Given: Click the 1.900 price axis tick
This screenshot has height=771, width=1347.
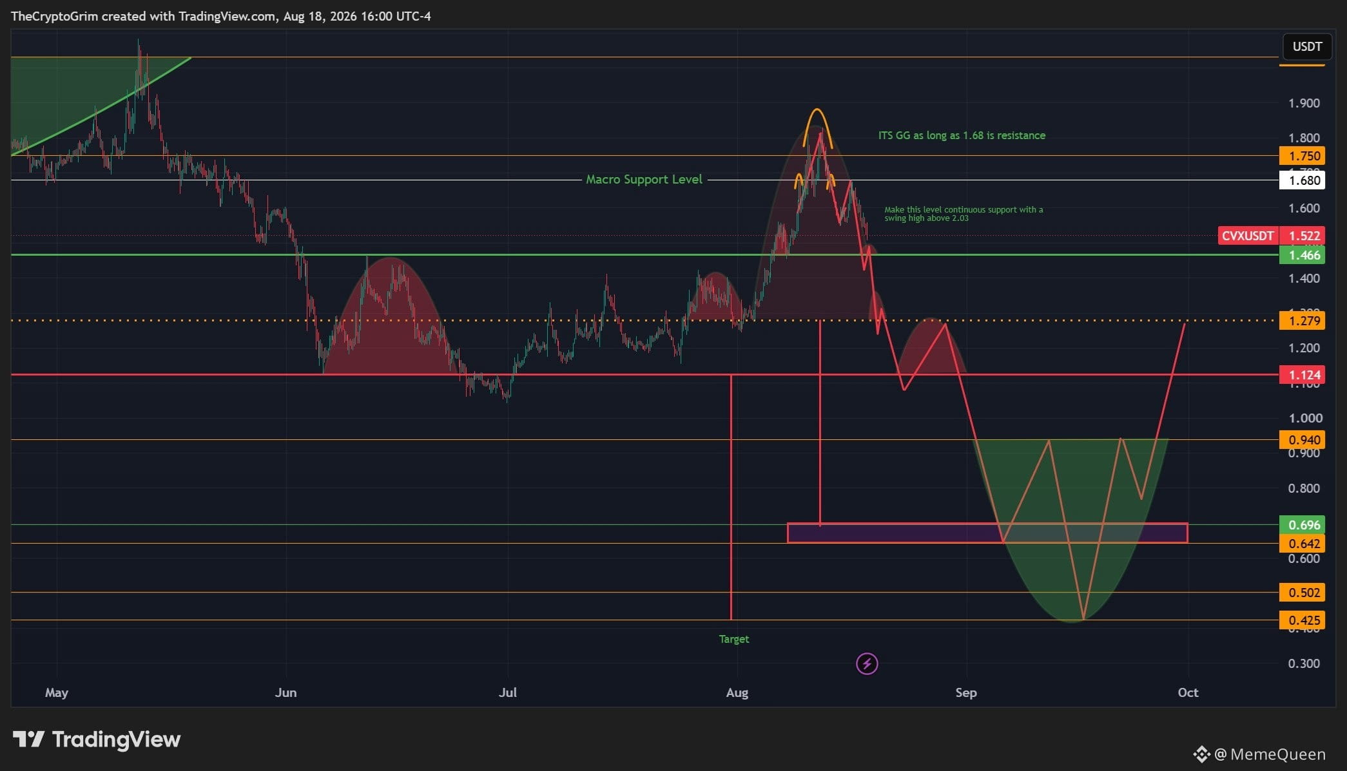Looking at the screenshot, I should click(1304, 103).
